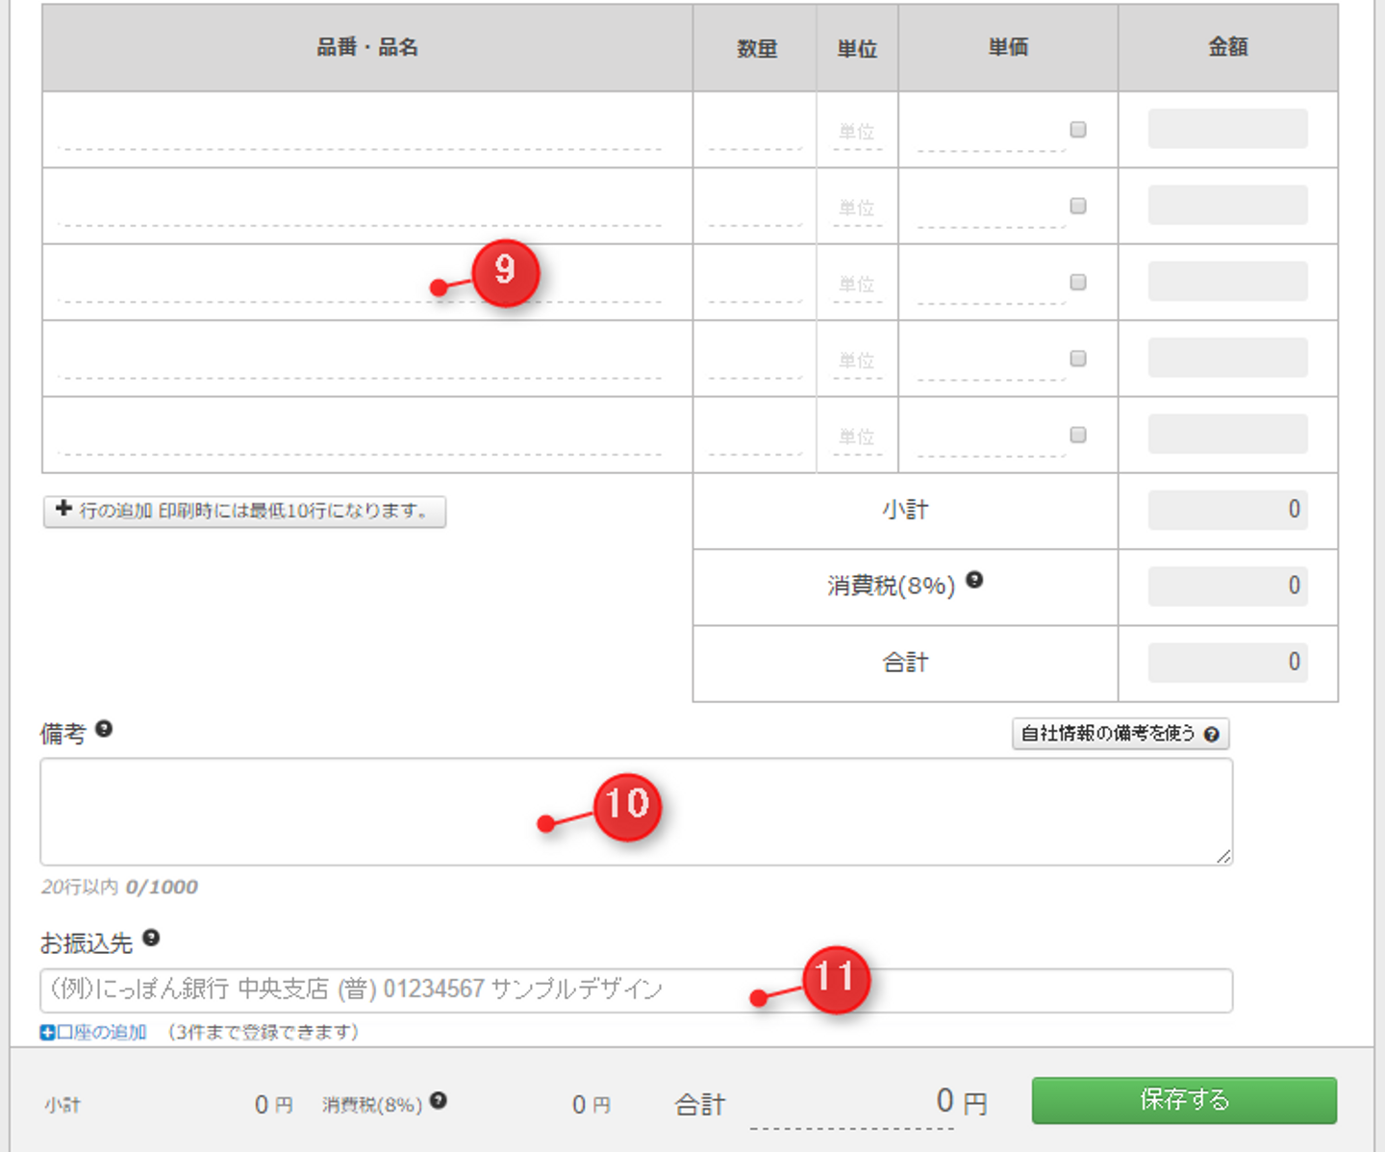Image resolution: width=1385 pixels, height=1152 pixels.
Task: Click the 20行以内 0/1000 character counter
Action: pos(119,887)
